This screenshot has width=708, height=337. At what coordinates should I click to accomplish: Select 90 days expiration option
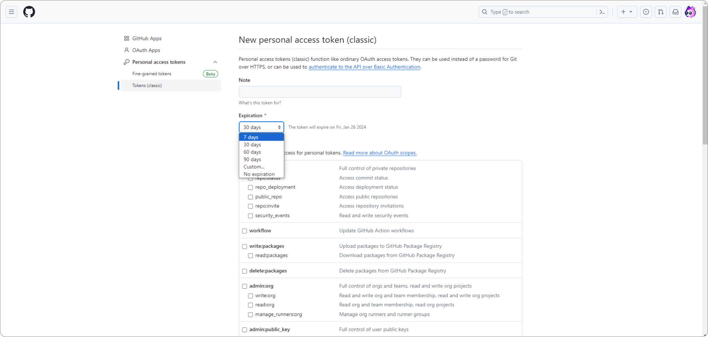pyautogui.click(x=261, y=159)
